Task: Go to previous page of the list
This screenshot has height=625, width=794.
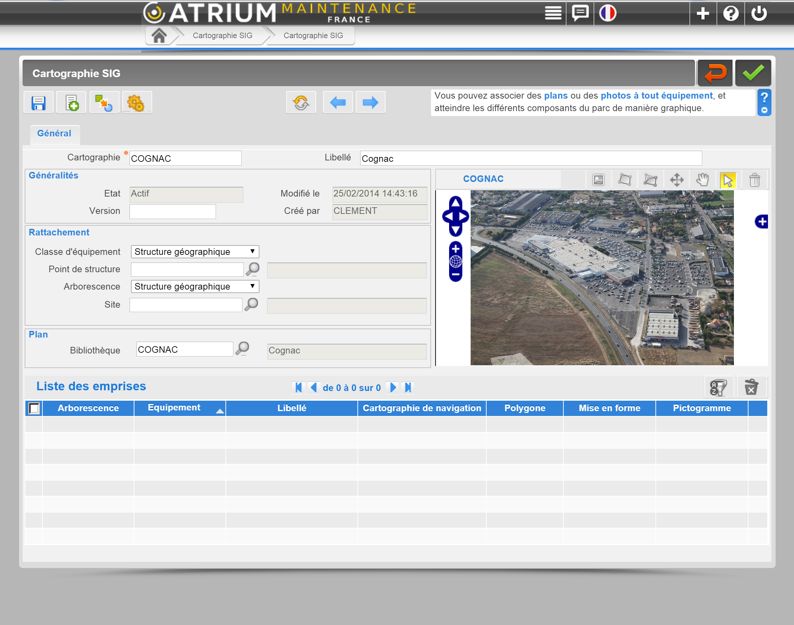Action: (313, 387)
